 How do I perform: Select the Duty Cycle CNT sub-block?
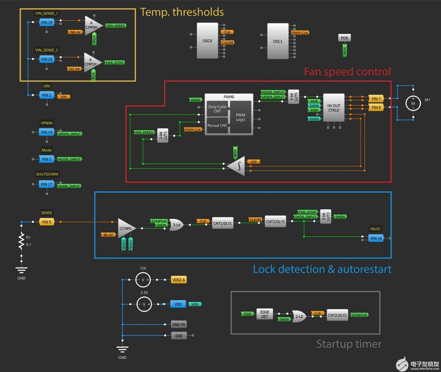click(217, 109)
